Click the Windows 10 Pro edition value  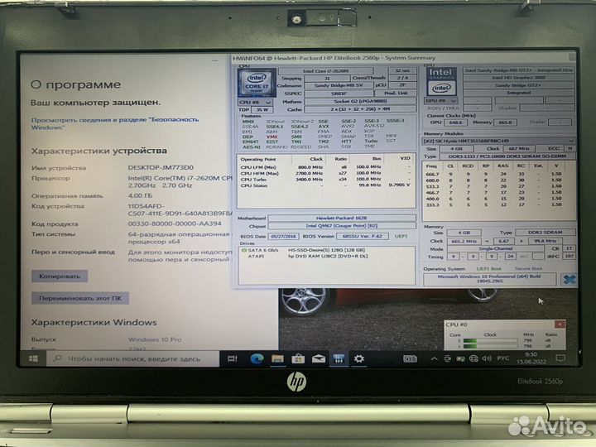[155, 339]
